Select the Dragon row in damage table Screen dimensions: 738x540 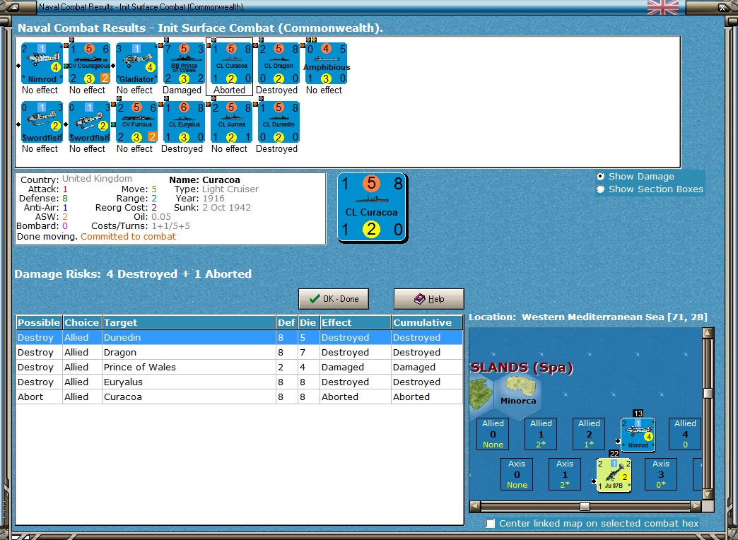(x=240, y=352)
